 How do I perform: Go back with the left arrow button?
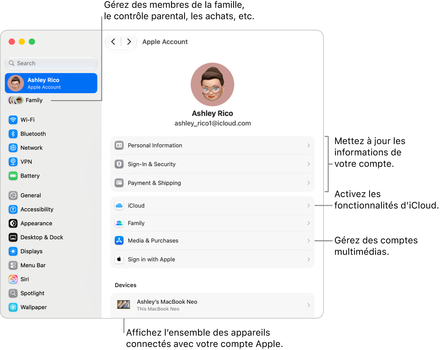pos(113,42)
